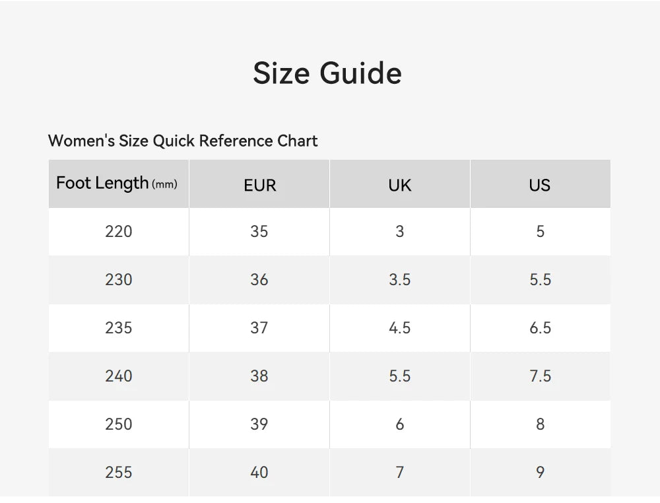Click the 240 foot length cell

[119, 376]
